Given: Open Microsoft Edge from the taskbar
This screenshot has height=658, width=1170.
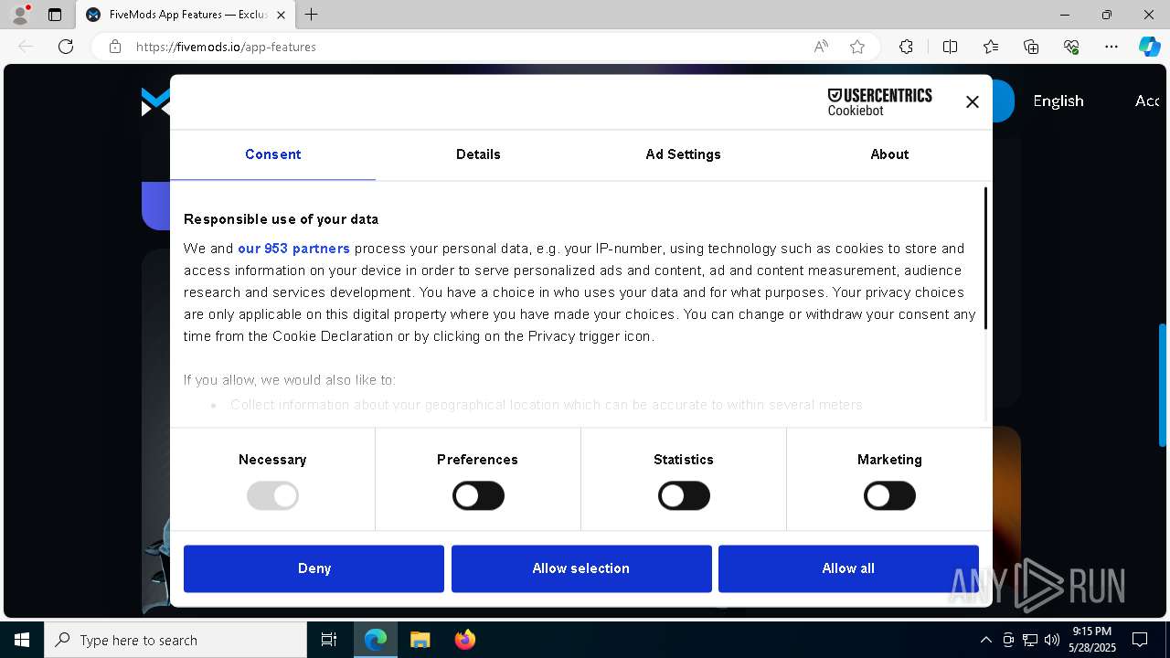Looking at the screenshot, I should [376, 640].
